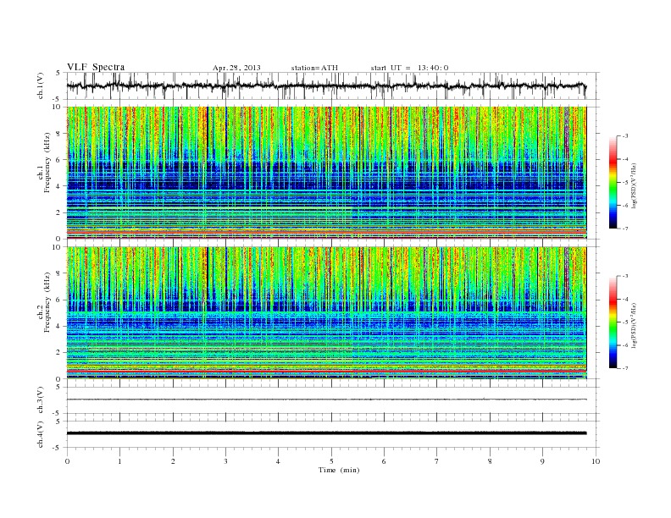Click the ch.3 voltage trace line
This screenshot has width=671, height=518.
click(x=326, y=400)
